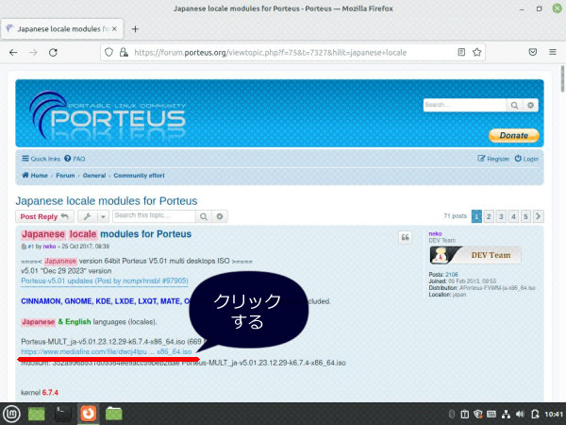This screenshot has height=425, width=566.
Task: Show site security padlock info
Action: click(x=124, y=52)
